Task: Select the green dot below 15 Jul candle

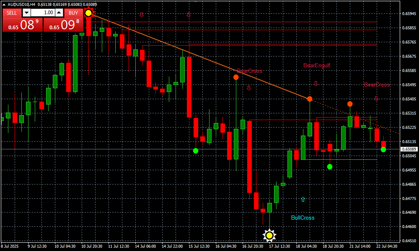Action: tap(196, 151)
